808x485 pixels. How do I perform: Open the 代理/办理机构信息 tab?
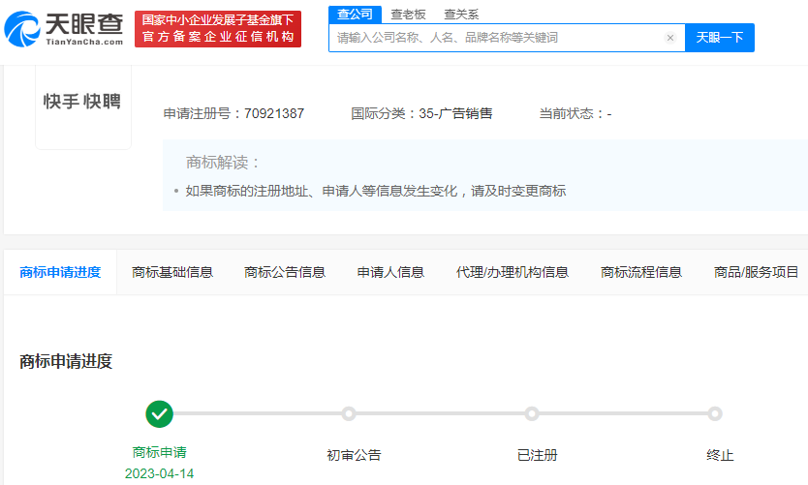pyautogui.click(x=513, y=272)
